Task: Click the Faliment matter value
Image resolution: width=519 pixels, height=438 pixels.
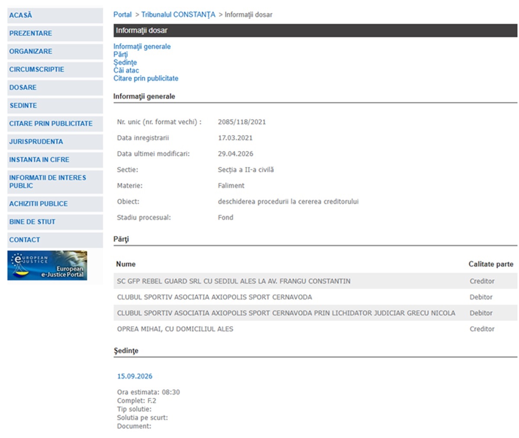Action: click(x=231, y=186)
